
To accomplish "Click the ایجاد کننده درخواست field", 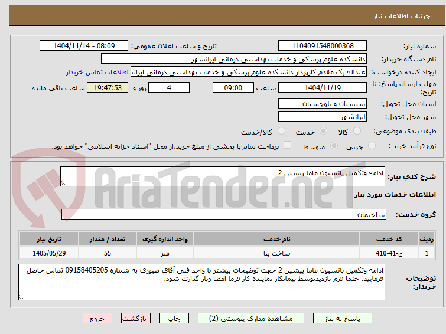I will tap(249, 72).
